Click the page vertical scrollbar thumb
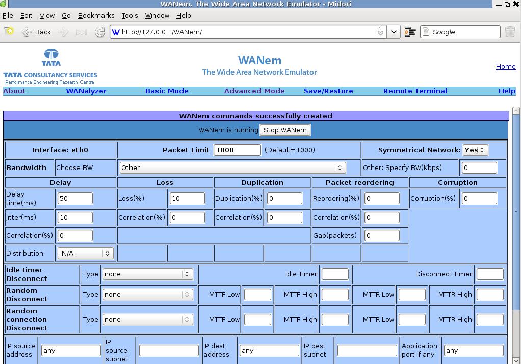The width and height of the screenshot is (521, 364). 516,211
